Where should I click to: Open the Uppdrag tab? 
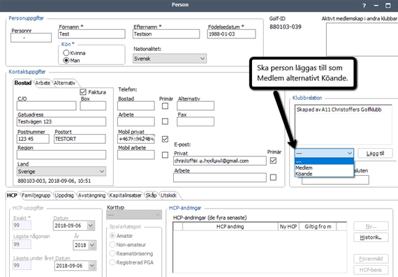(x=64, y=195)
